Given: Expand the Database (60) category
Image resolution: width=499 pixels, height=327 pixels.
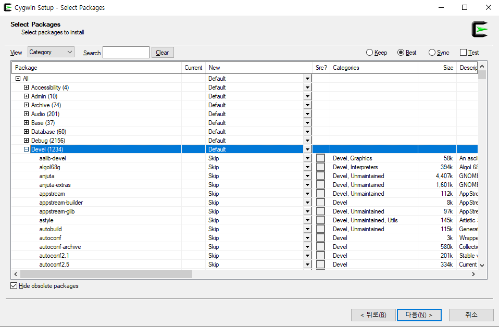Looking at the screenshot, I should [x=27, y=132].
